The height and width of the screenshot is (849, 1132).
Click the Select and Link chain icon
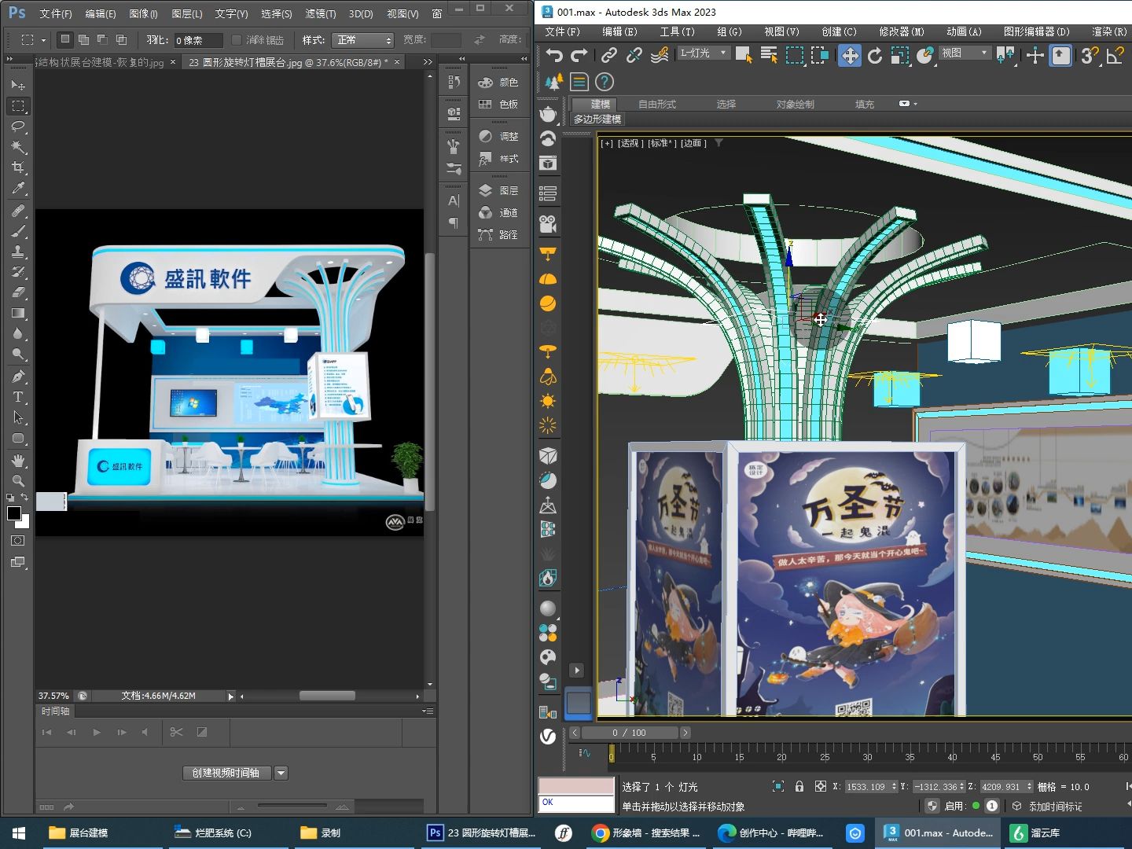tap(609, 55)
